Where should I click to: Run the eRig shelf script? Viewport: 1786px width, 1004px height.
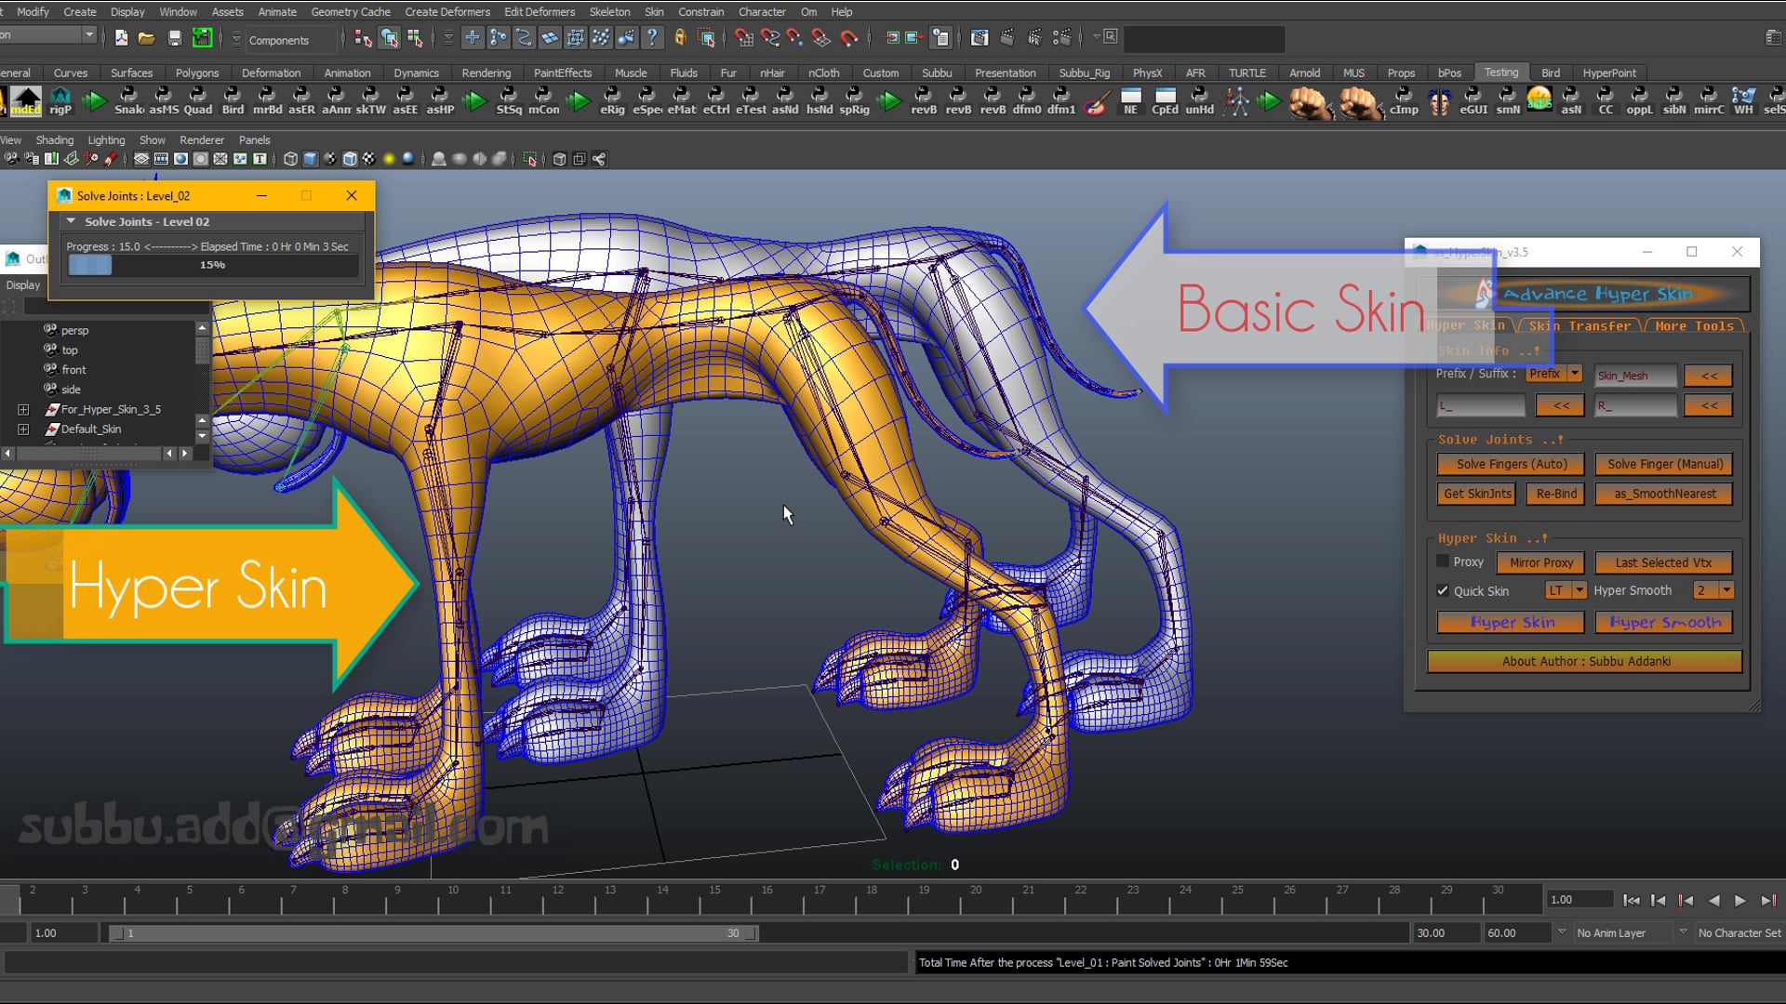coord(612,100)
